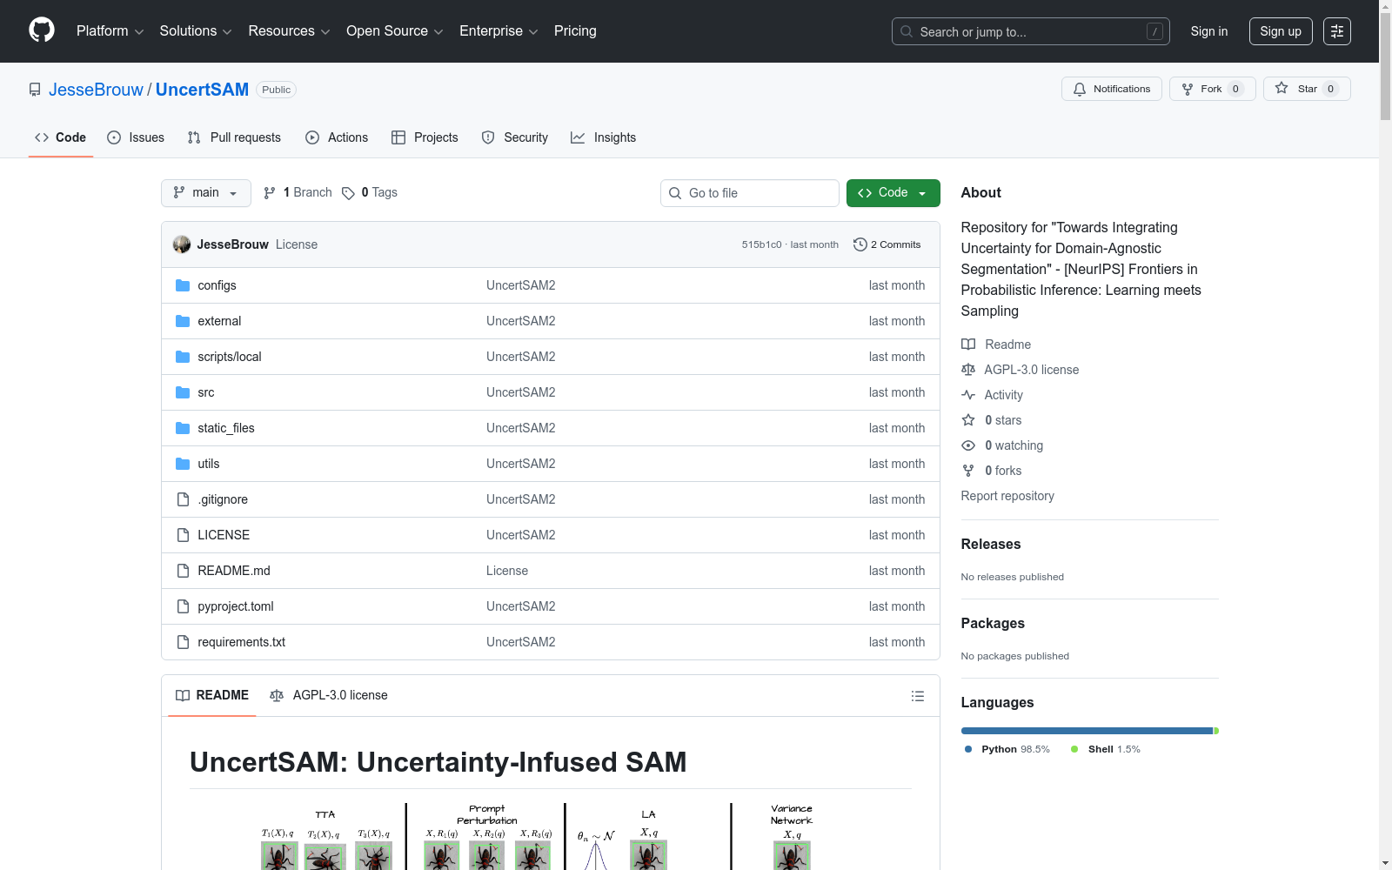This screenshot has height=870, width=1392.
Task: Click the Notifications bell button
Action: point(1111,89)
